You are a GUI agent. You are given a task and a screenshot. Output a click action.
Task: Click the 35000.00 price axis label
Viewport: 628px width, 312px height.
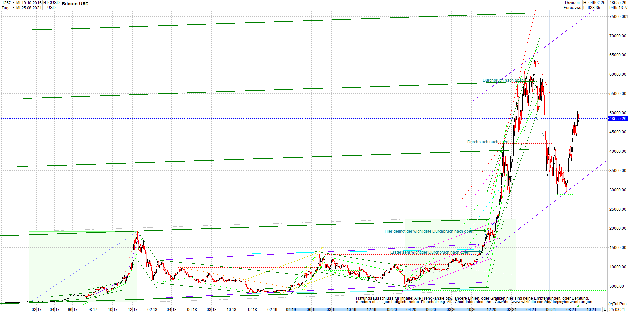point(618,171)
